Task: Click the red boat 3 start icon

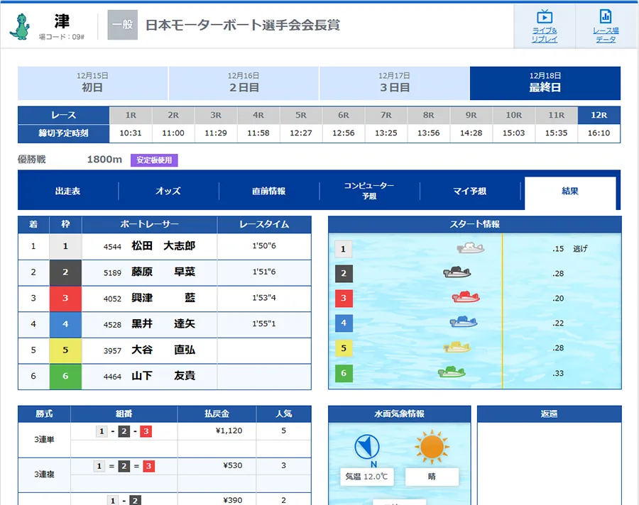Action: (466, 297)
